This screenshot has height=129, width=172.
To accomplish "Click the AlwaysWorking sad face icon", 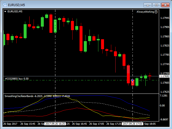I will pyautogui.click(x=156, y=12).
